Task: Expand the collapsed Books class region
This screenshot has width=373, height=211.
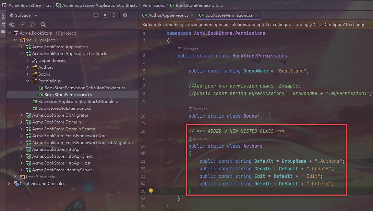Action: [x=264, y=116]
